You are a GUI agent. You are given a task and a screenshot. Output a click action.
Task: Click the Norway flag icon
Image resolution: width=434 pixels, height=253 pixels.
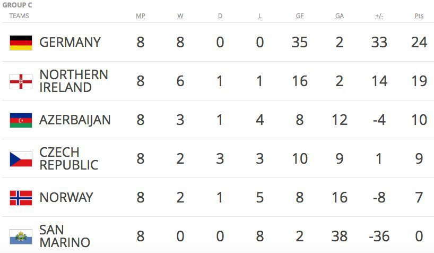[21, 198]
